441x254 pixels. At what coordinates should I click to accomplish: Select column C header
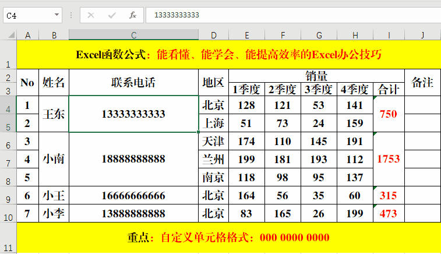tap(133, 35)
